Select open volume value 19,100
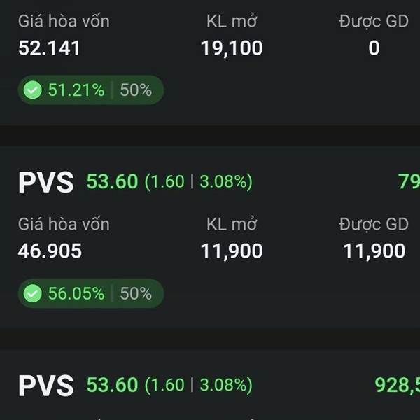The width and height of the screenshot is (420, 420). click(x=232, y=49)
